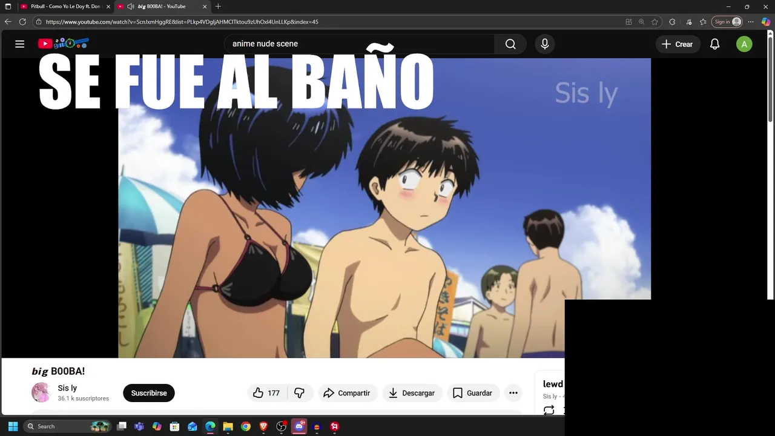The image size is (775, 436).
Task: Open a new browser tab
Action: (x=218, y=7)
